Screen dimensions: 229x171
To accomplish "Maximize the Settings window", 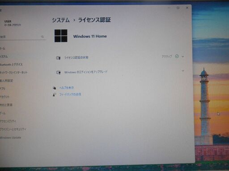I will click(178, 8).
